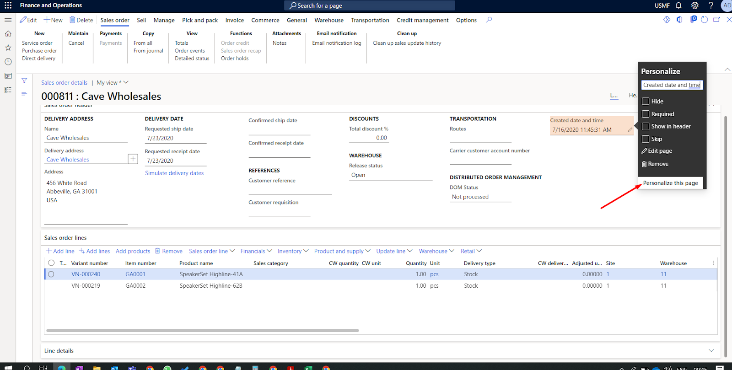Screen dimensions: 732x370
Task: Open the AD user account avatar
Action: pos(727,5)
